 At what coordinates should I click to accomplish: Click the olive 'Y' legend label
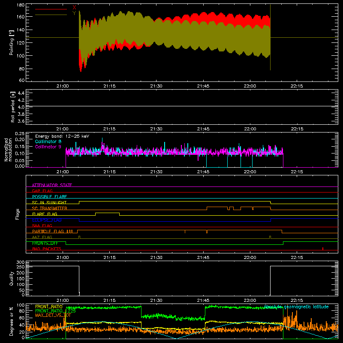pyautogui.click(x=74, y=13)
